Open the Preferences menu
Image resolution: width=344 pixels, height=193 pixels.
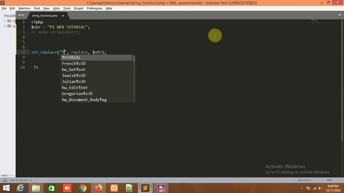click(95, 9)
